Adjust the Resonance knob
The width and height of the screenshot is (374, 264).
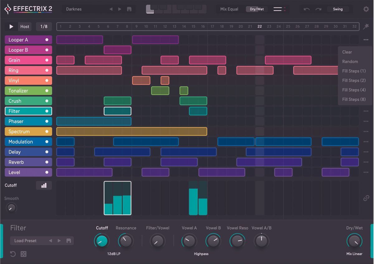[x=126, y=241]
